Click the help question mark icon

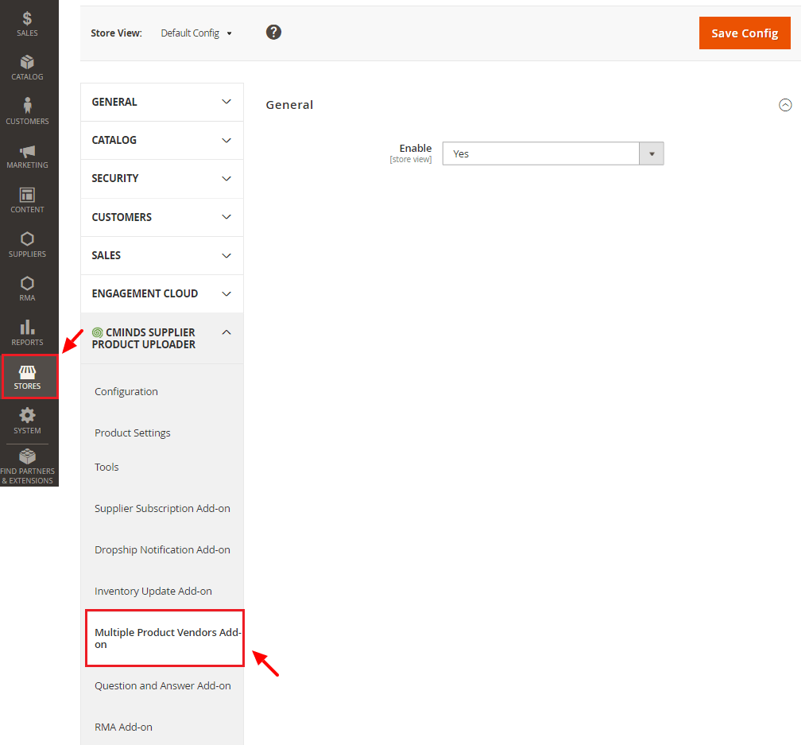click(x=273, y=32)
